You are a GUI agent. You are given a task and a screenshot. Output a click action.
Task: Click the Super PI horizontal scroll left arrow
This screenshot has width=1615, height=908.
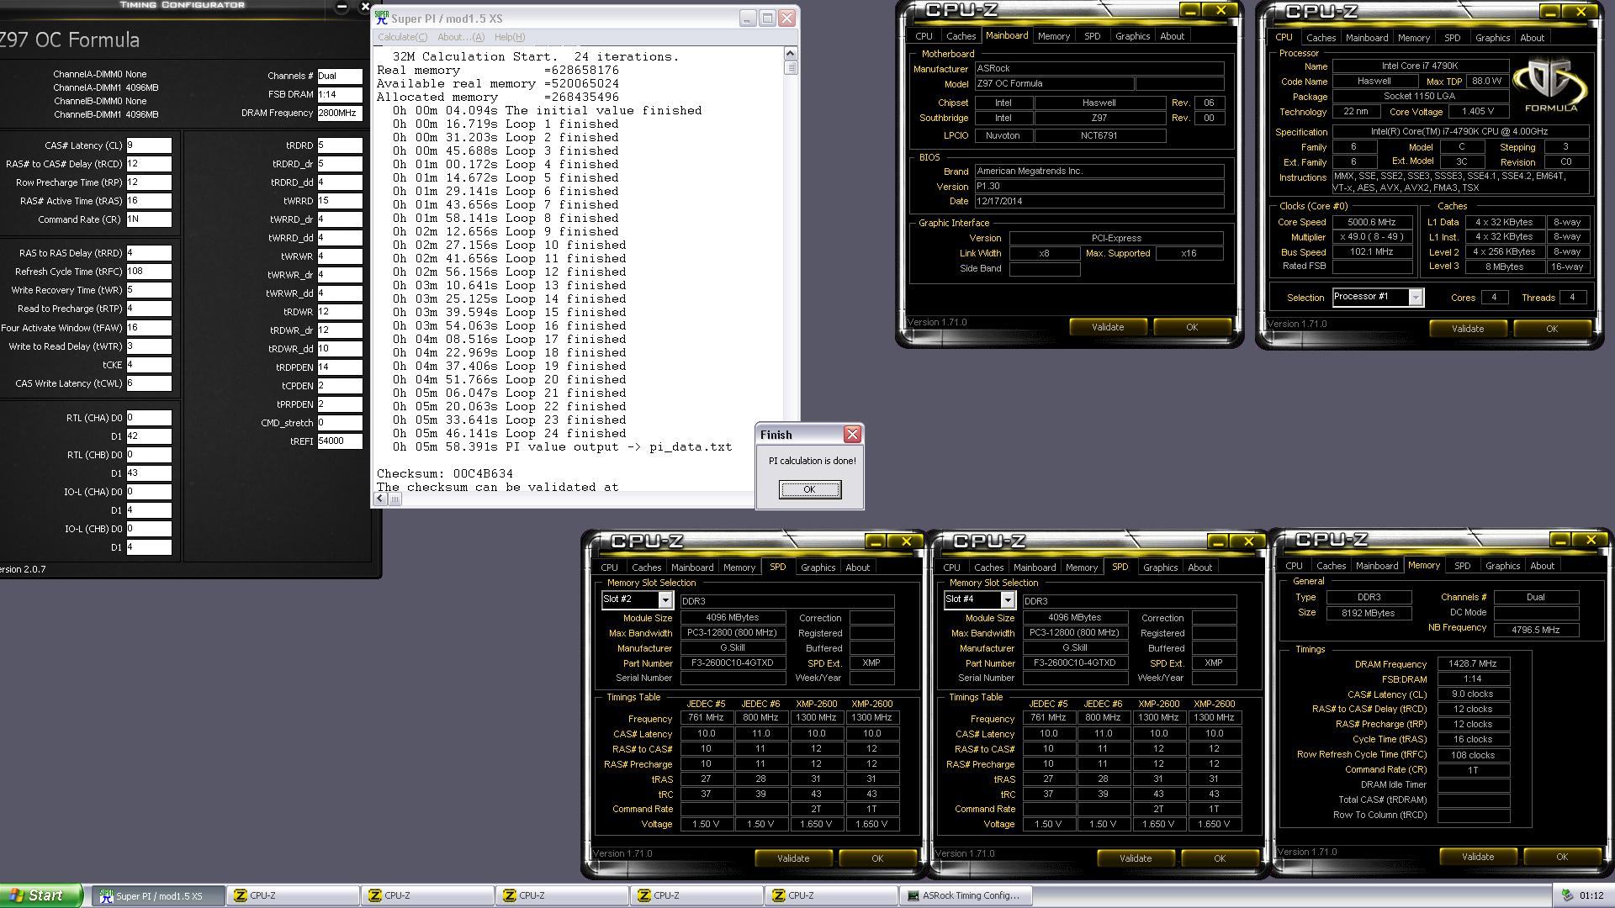(x=380, y=499)
